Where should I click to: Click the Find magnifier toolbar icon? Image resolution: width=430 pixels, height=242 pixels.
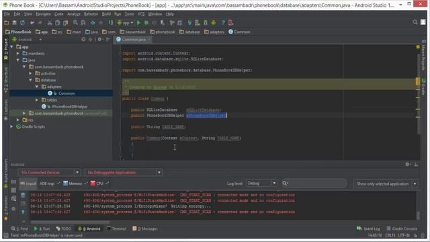(75, 23)
